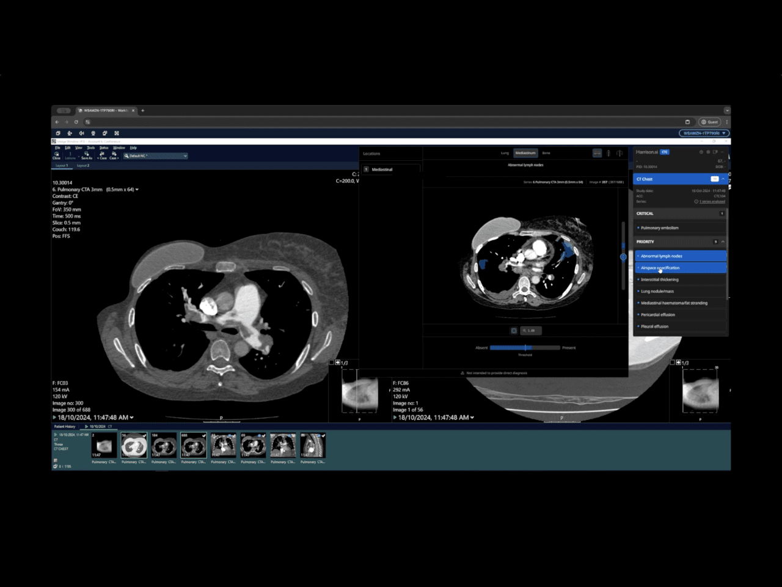The image size is (782, 587).
Task: Select the Save As icon
Action: point(86,156)
